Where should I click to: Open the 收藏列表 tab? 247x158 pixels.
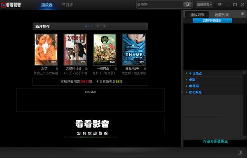pos(221,15)
